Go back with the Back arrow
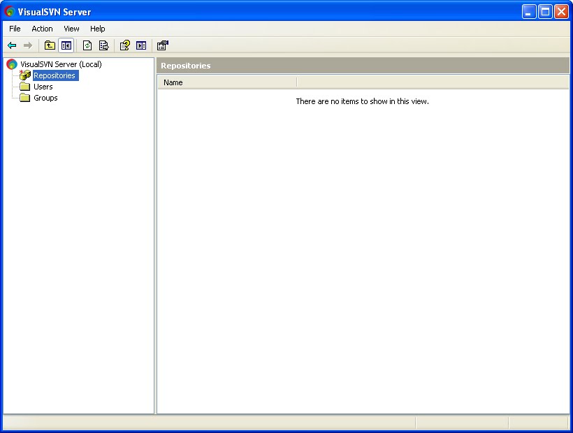This screenshot has height=433, width=573. [12, 45]
